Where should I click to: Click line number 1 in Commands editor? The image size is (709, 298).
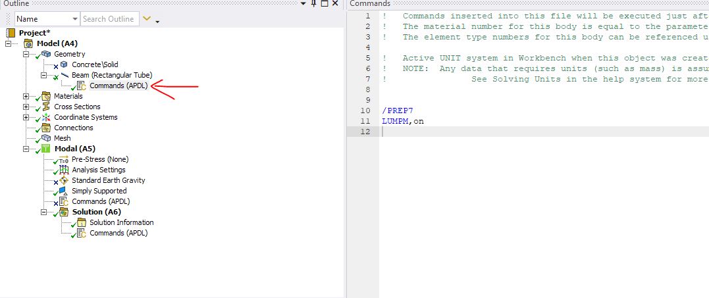point(367,16)
